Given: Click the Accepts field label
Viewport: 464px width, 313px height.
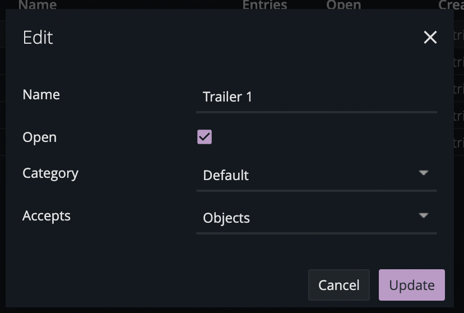Looking at the screenshot, I should point(47,216).
